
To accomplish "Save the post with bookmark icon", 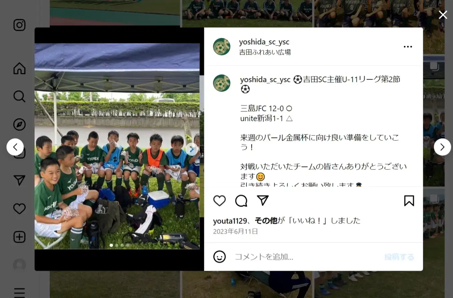I will [409, 201].
